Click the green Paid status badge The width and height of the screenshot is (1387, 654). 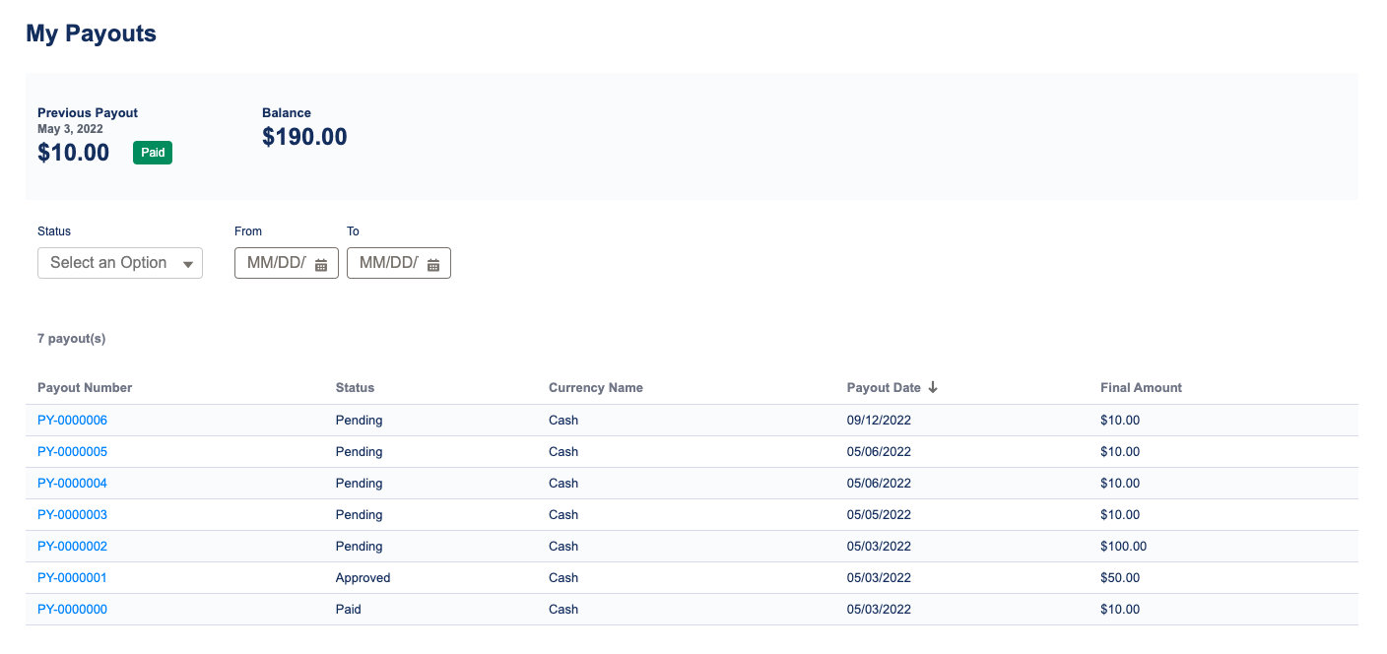(153, 153)
